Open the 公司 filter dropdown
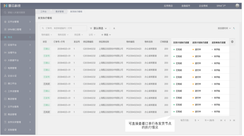The image size is (244, 136). click(92, 35)
